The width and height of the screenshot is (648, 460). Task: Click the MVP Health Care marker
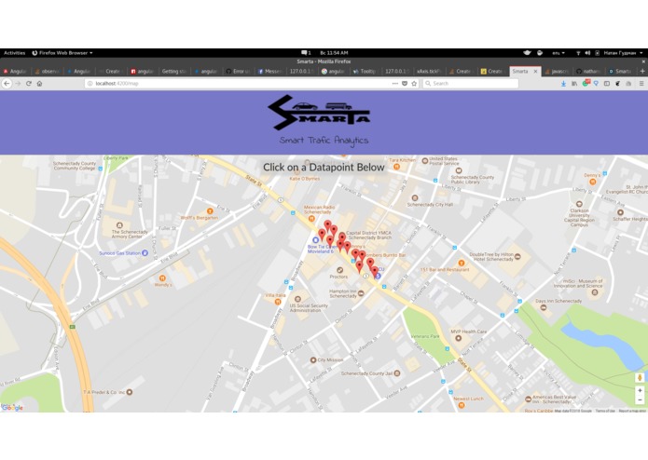458,338
